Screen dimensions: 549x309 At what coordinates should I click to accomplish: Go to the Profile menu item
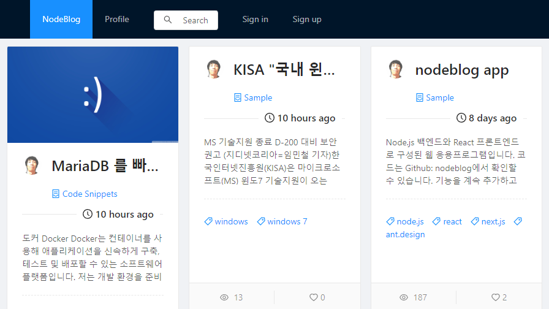[116, 20]
